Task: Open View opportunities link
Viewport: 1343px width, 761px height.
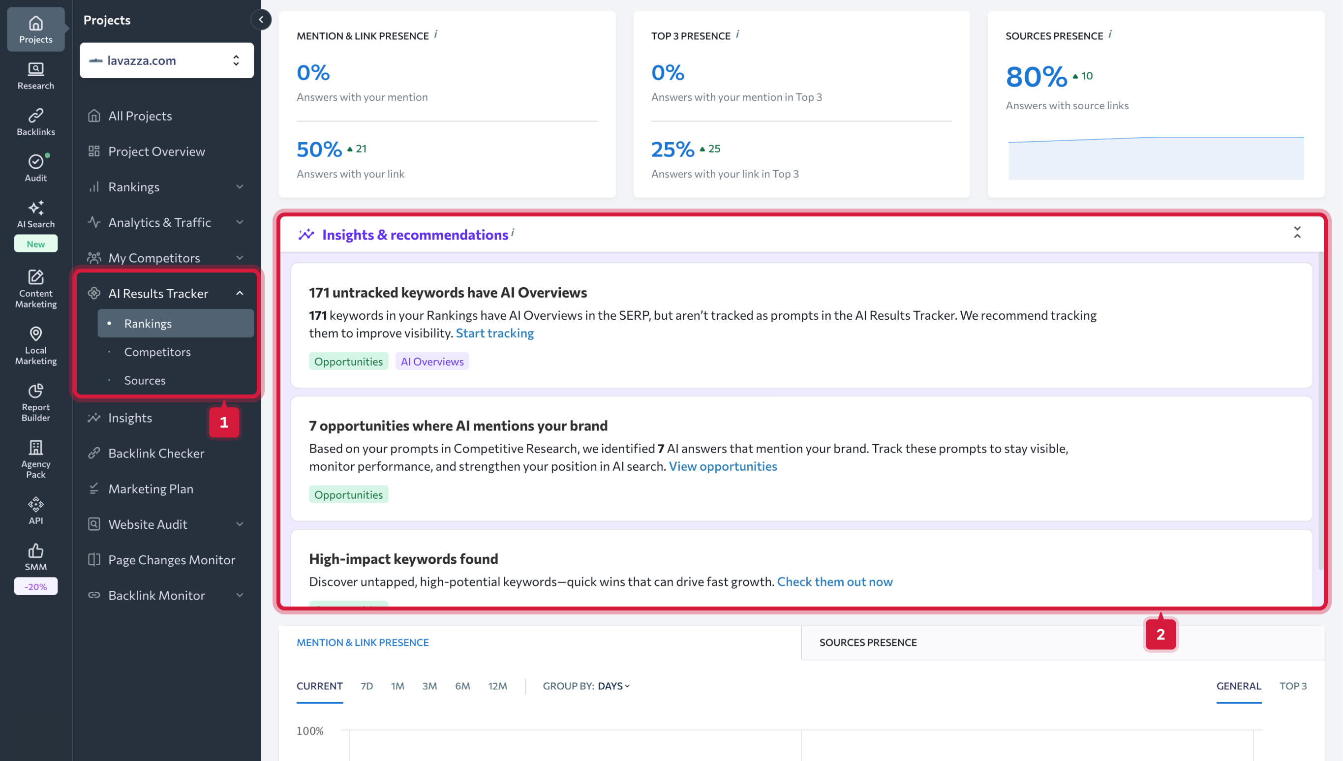Action: (x=723, y=466)
